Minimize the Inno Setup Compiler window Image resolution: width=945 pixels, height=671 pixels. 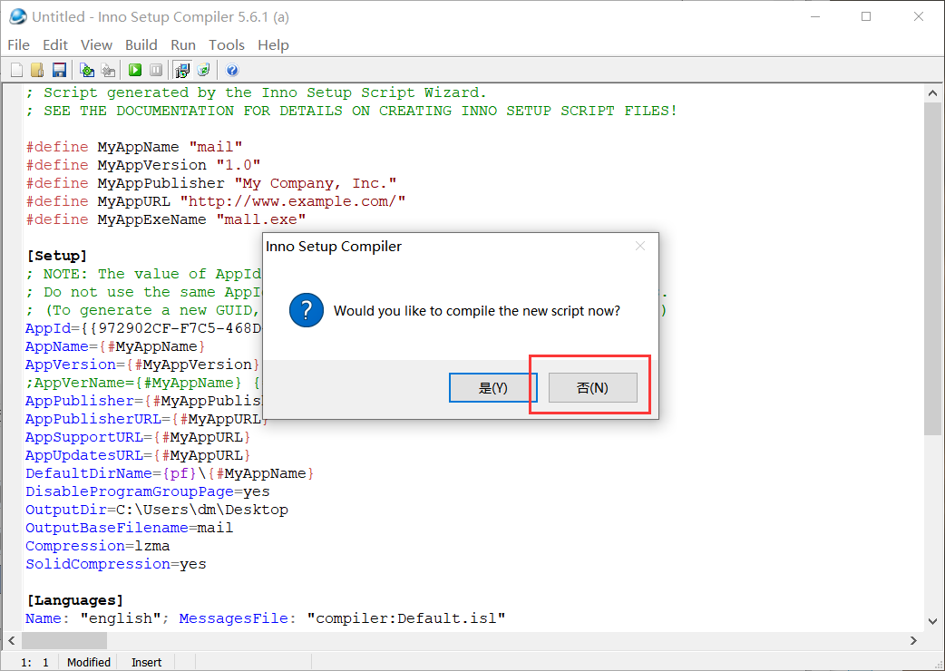(814, 17)
